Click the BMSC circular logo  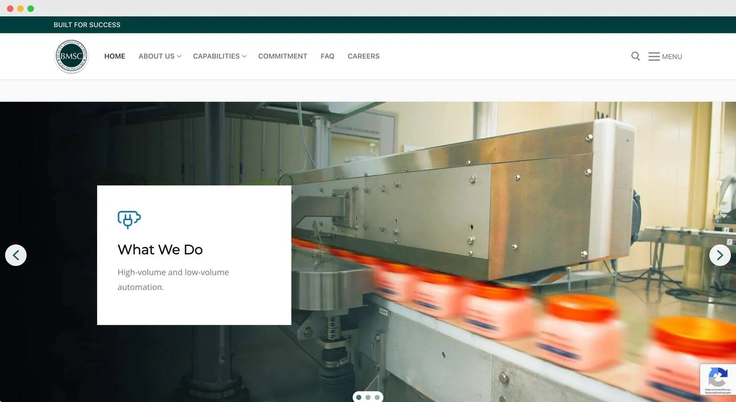(x=72, y=56)
